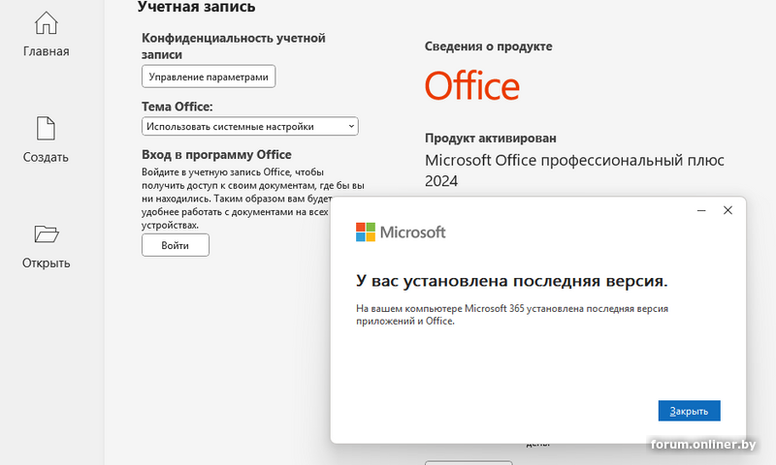Click Закрыть in the update dialog
This screenshot has width=776, height=465.
click(x=689, y=411)
